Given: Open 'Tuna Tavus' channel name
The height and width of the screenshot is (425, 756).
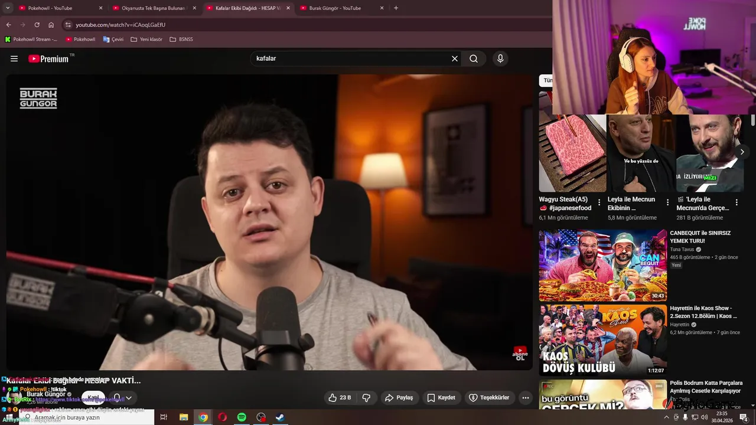Looking at the screenshot, I should click(682, 250).
